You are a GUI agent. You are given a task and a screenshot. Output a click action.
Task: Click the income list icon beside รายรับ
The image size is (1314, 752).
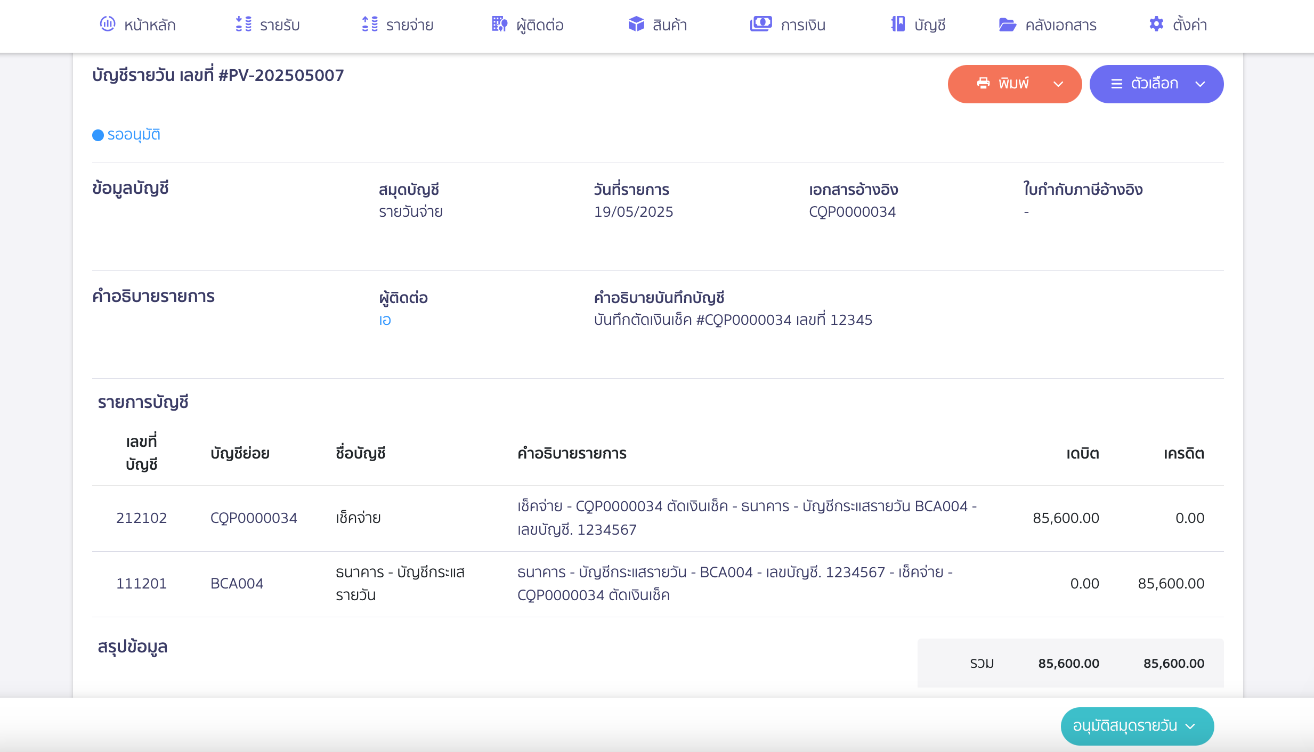pyautogui.click(x=244, y=24)
